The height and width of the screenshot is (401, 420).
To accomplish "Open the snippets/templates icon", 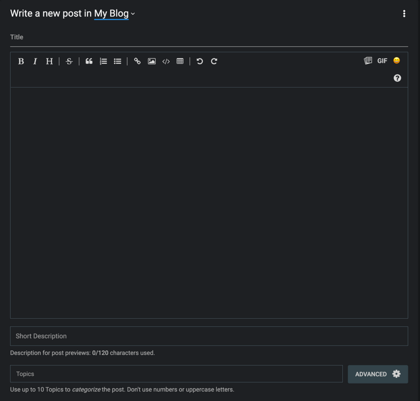I will coord(368,61).
